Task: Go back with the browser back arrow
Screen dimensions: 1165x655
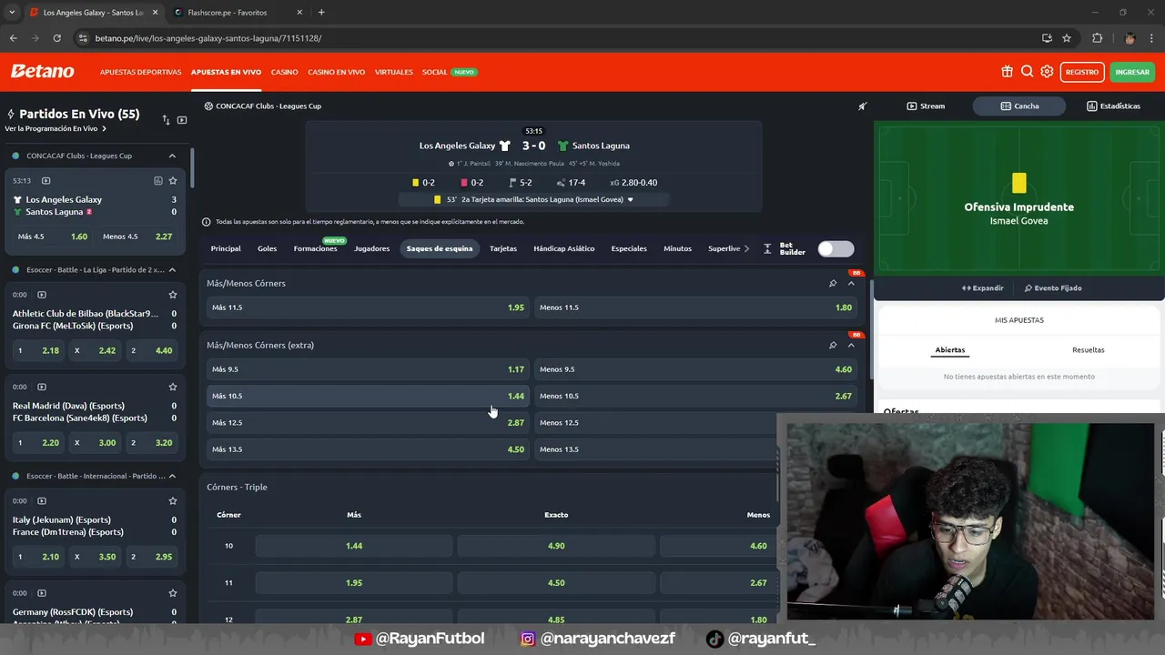Action: pyautogui.click(x=13, y=38)
